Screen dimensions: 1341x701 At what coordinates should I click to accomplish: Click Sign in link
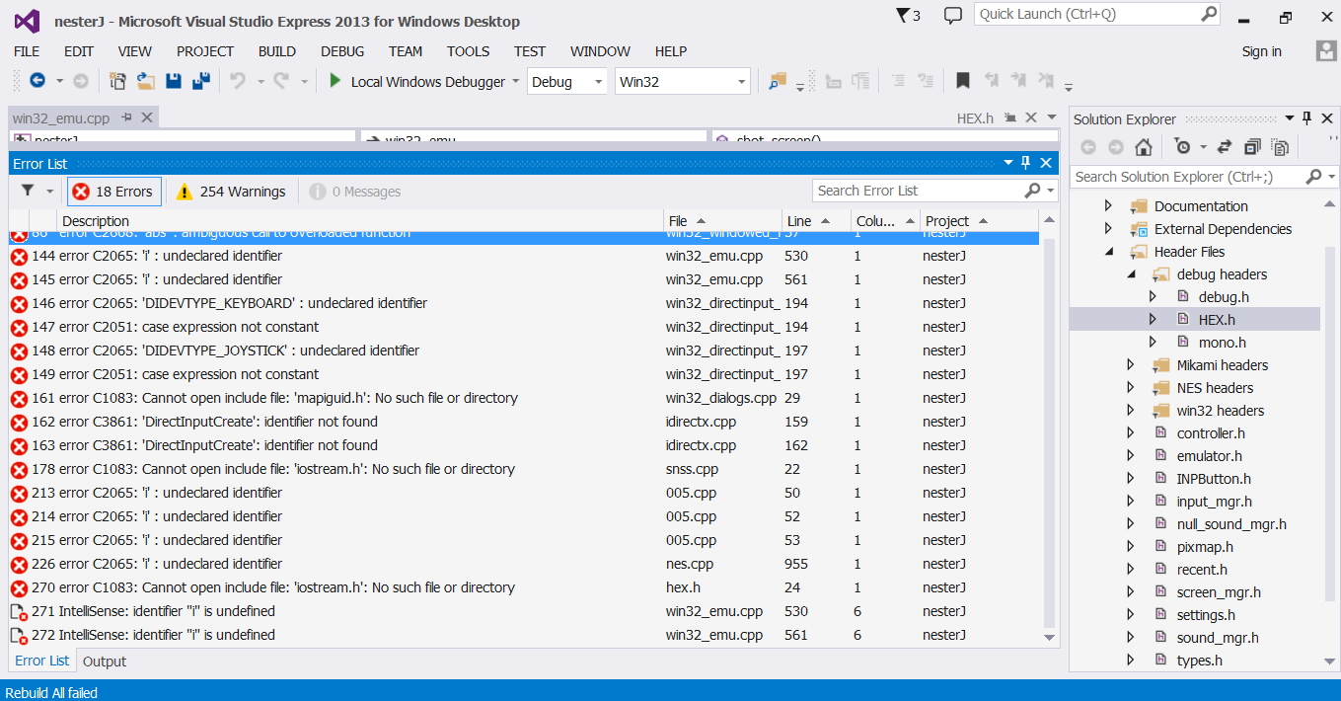(1262, 51)
